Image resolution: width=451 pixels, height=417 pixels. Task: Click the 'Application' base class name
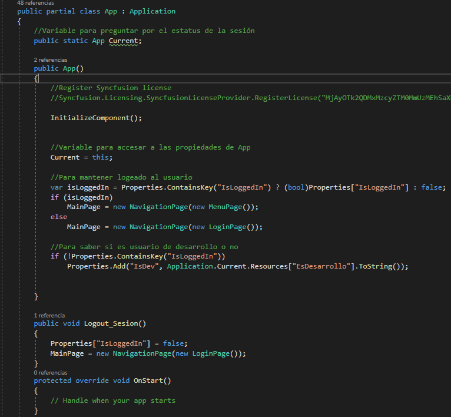(x=152, y=11)
